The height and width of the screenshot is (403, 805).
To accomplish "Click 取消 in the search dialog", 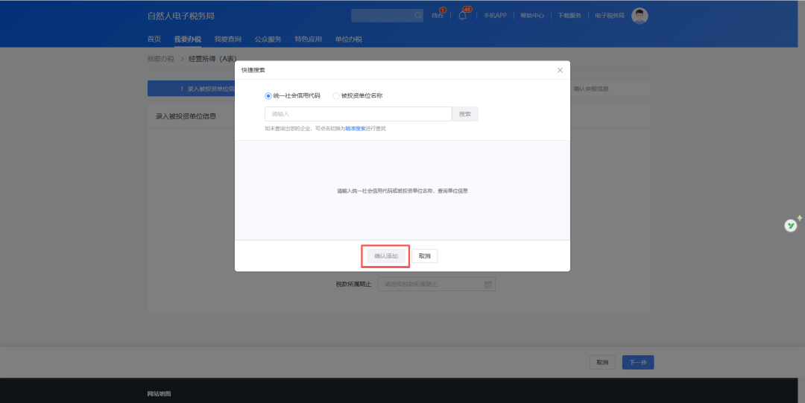I will pos(424,256).
